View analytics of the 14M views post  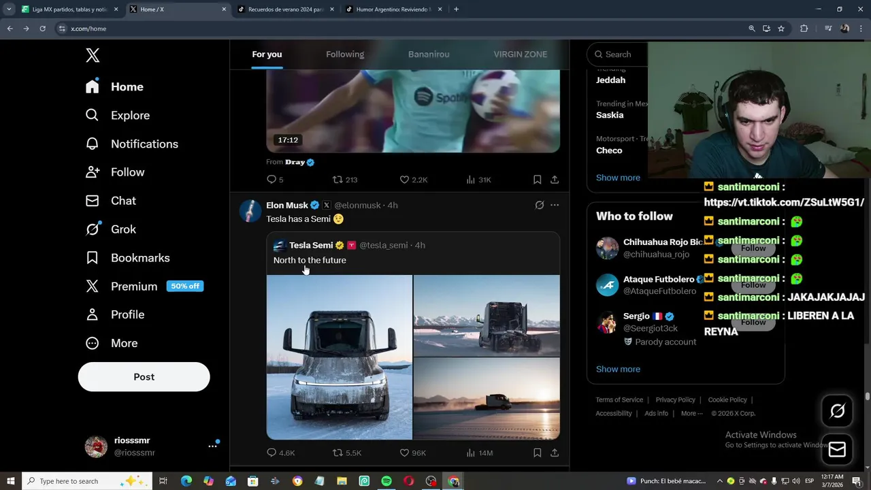(479, 453)
